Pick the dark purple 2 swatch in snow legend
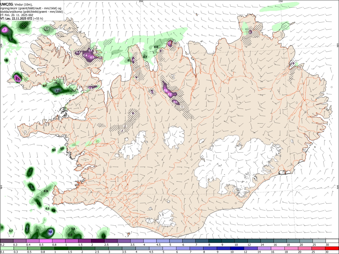The image size is (339, 254). pyautogui.click(x=98, y=241)
